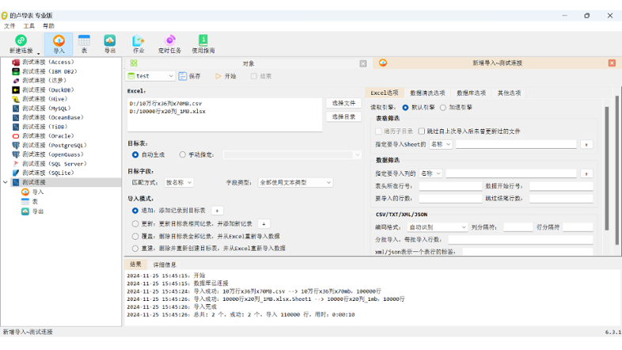Select 测试连接 (OceanBase) connection
The width and height of the screenshot is (622, 350).
53,117
